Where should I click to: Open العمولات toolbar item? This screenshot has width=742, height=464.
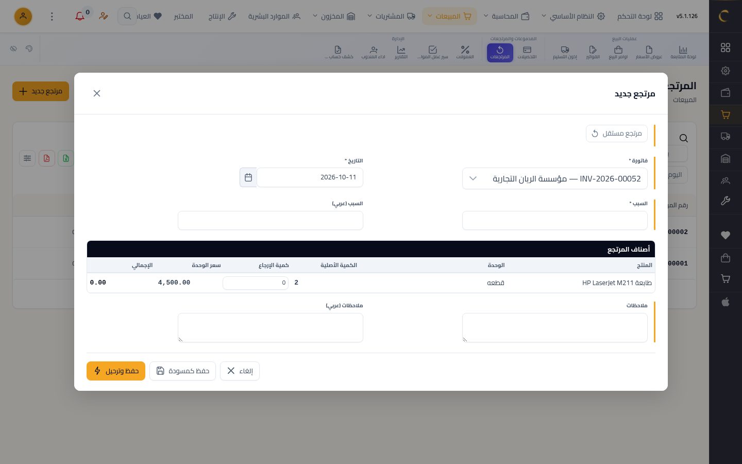465,52
